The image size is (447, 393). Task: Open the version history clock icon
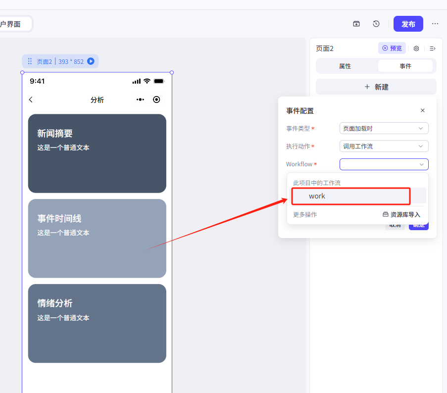tap(376, 24)
